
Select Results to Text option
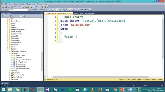[67, 10]
